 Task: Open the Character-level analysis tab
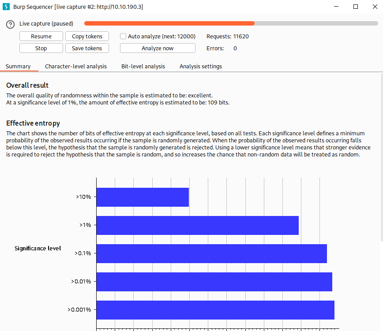(76, 67)
